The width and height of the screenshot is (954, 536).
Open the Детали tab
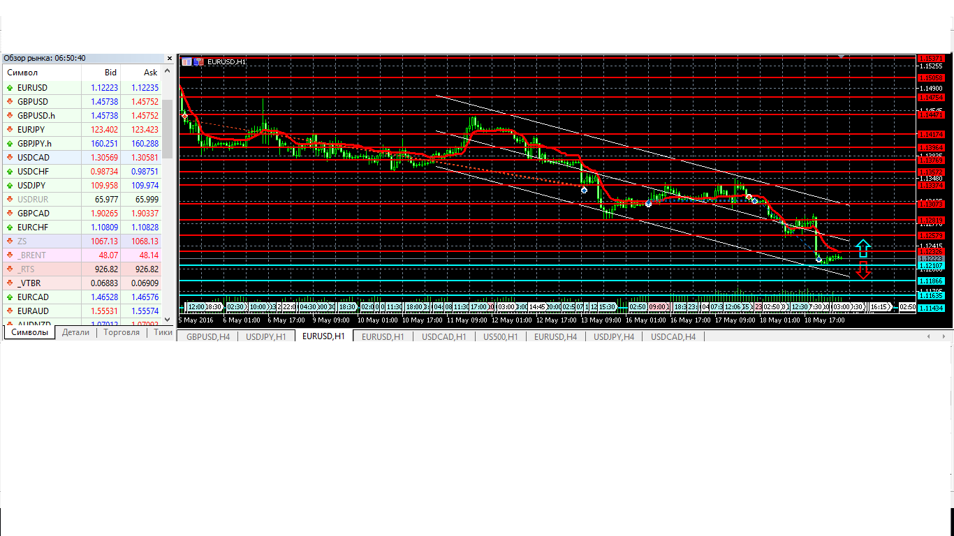tap(75, 333)
